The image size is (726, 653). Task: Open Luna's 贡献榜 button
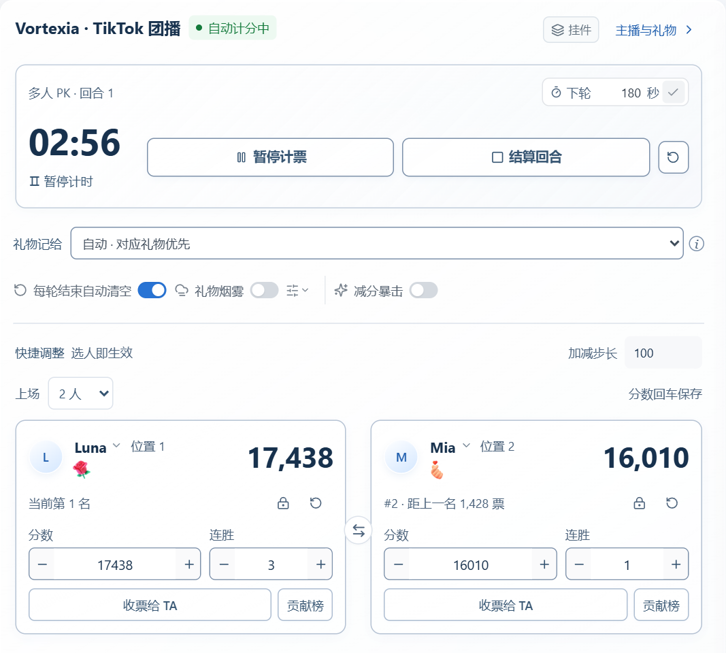click(305, 605)
